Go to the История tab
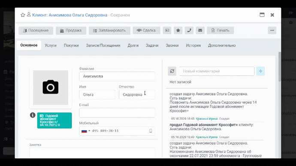This screenshot has width=296, height=166. [x=193, y=45]
